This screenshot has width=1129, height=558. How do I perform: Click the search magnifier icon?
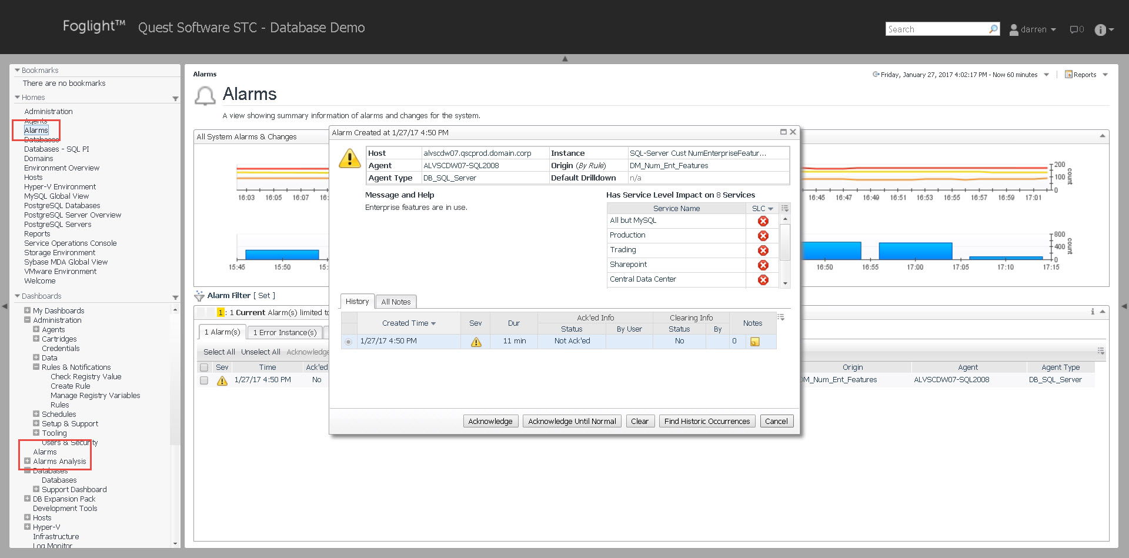pyautogui.click(x=993, y=29)
